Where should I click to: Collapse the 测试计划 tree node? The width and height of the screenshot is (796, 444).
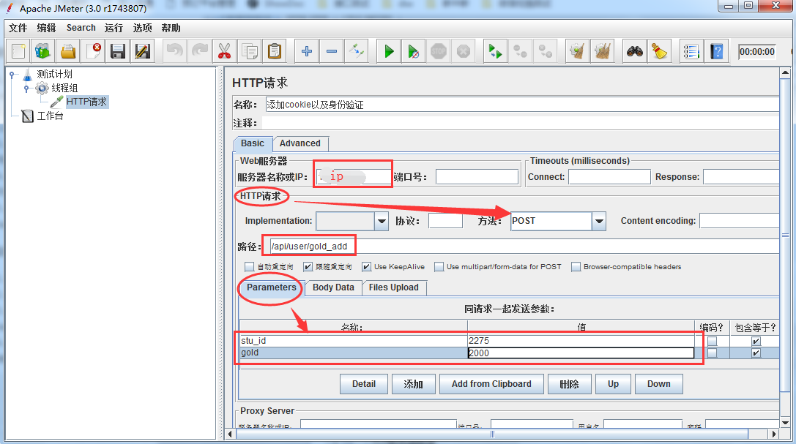coord(12,75)
